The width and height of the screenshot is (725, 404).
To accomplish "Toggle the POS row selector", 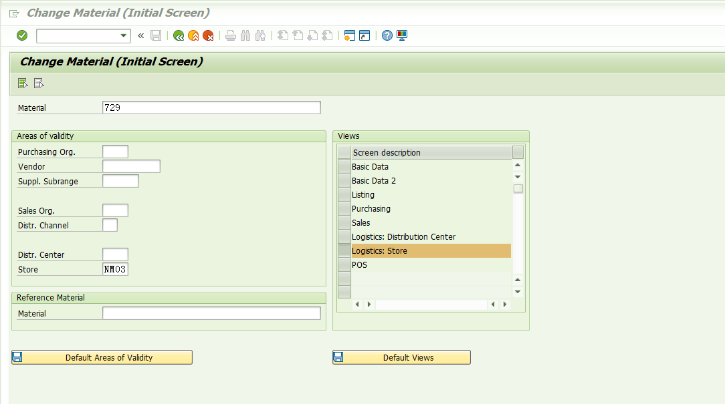I will pyautogui.click(x=344, y=265).
